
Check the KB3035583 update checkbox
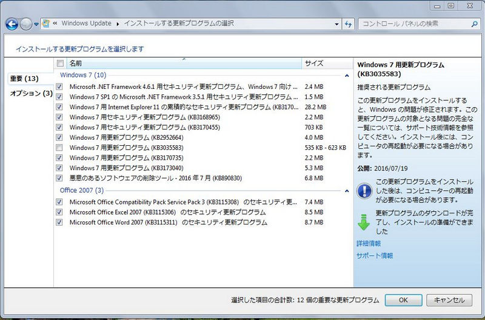(x=59, y=148)
